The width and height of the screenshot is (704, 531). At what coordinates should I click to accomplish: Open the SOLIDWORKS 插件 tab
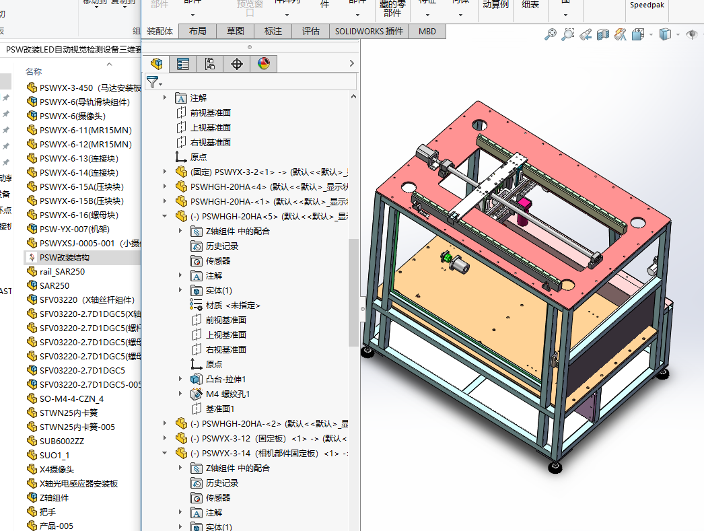pyautogui.click(x=369, y=31)
